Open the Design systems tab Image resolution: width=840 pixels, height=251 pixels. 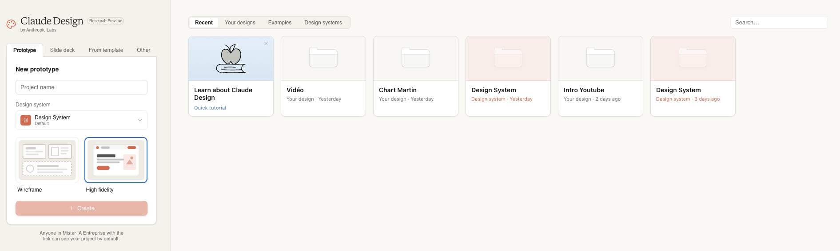[x=323, y=23]
